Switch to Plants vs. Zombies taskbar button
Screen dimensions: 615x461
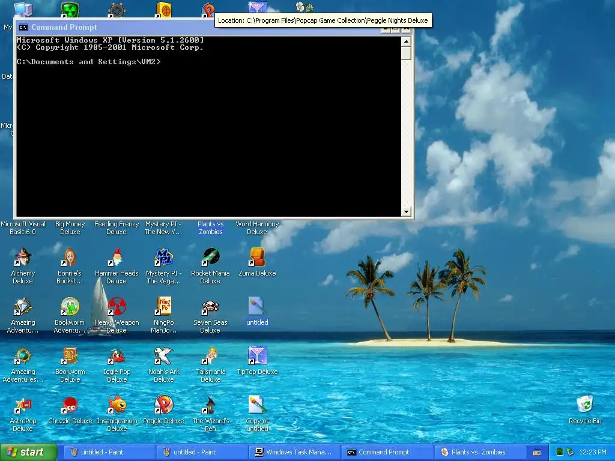(479, 452)
